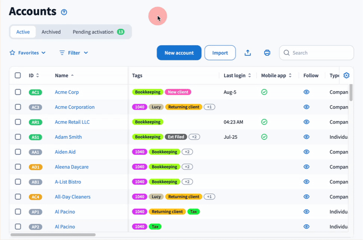This screenshot has width=363, height=240.
Task: Click the New account button
Action: [x=179, y=53]
